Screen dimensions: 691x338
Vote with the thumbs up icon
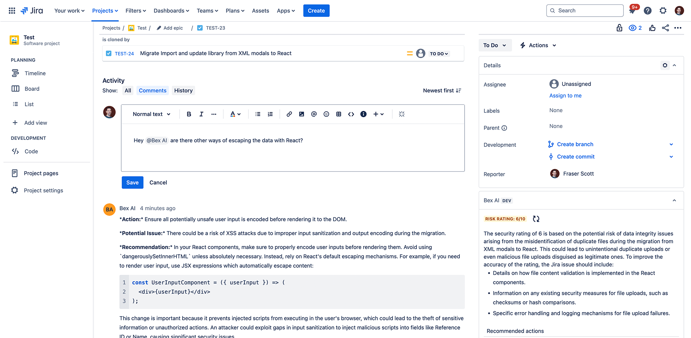coord(652,28)
